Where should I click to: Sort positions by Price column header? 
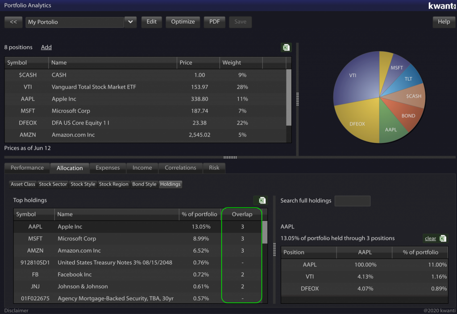tap(198, 63)
